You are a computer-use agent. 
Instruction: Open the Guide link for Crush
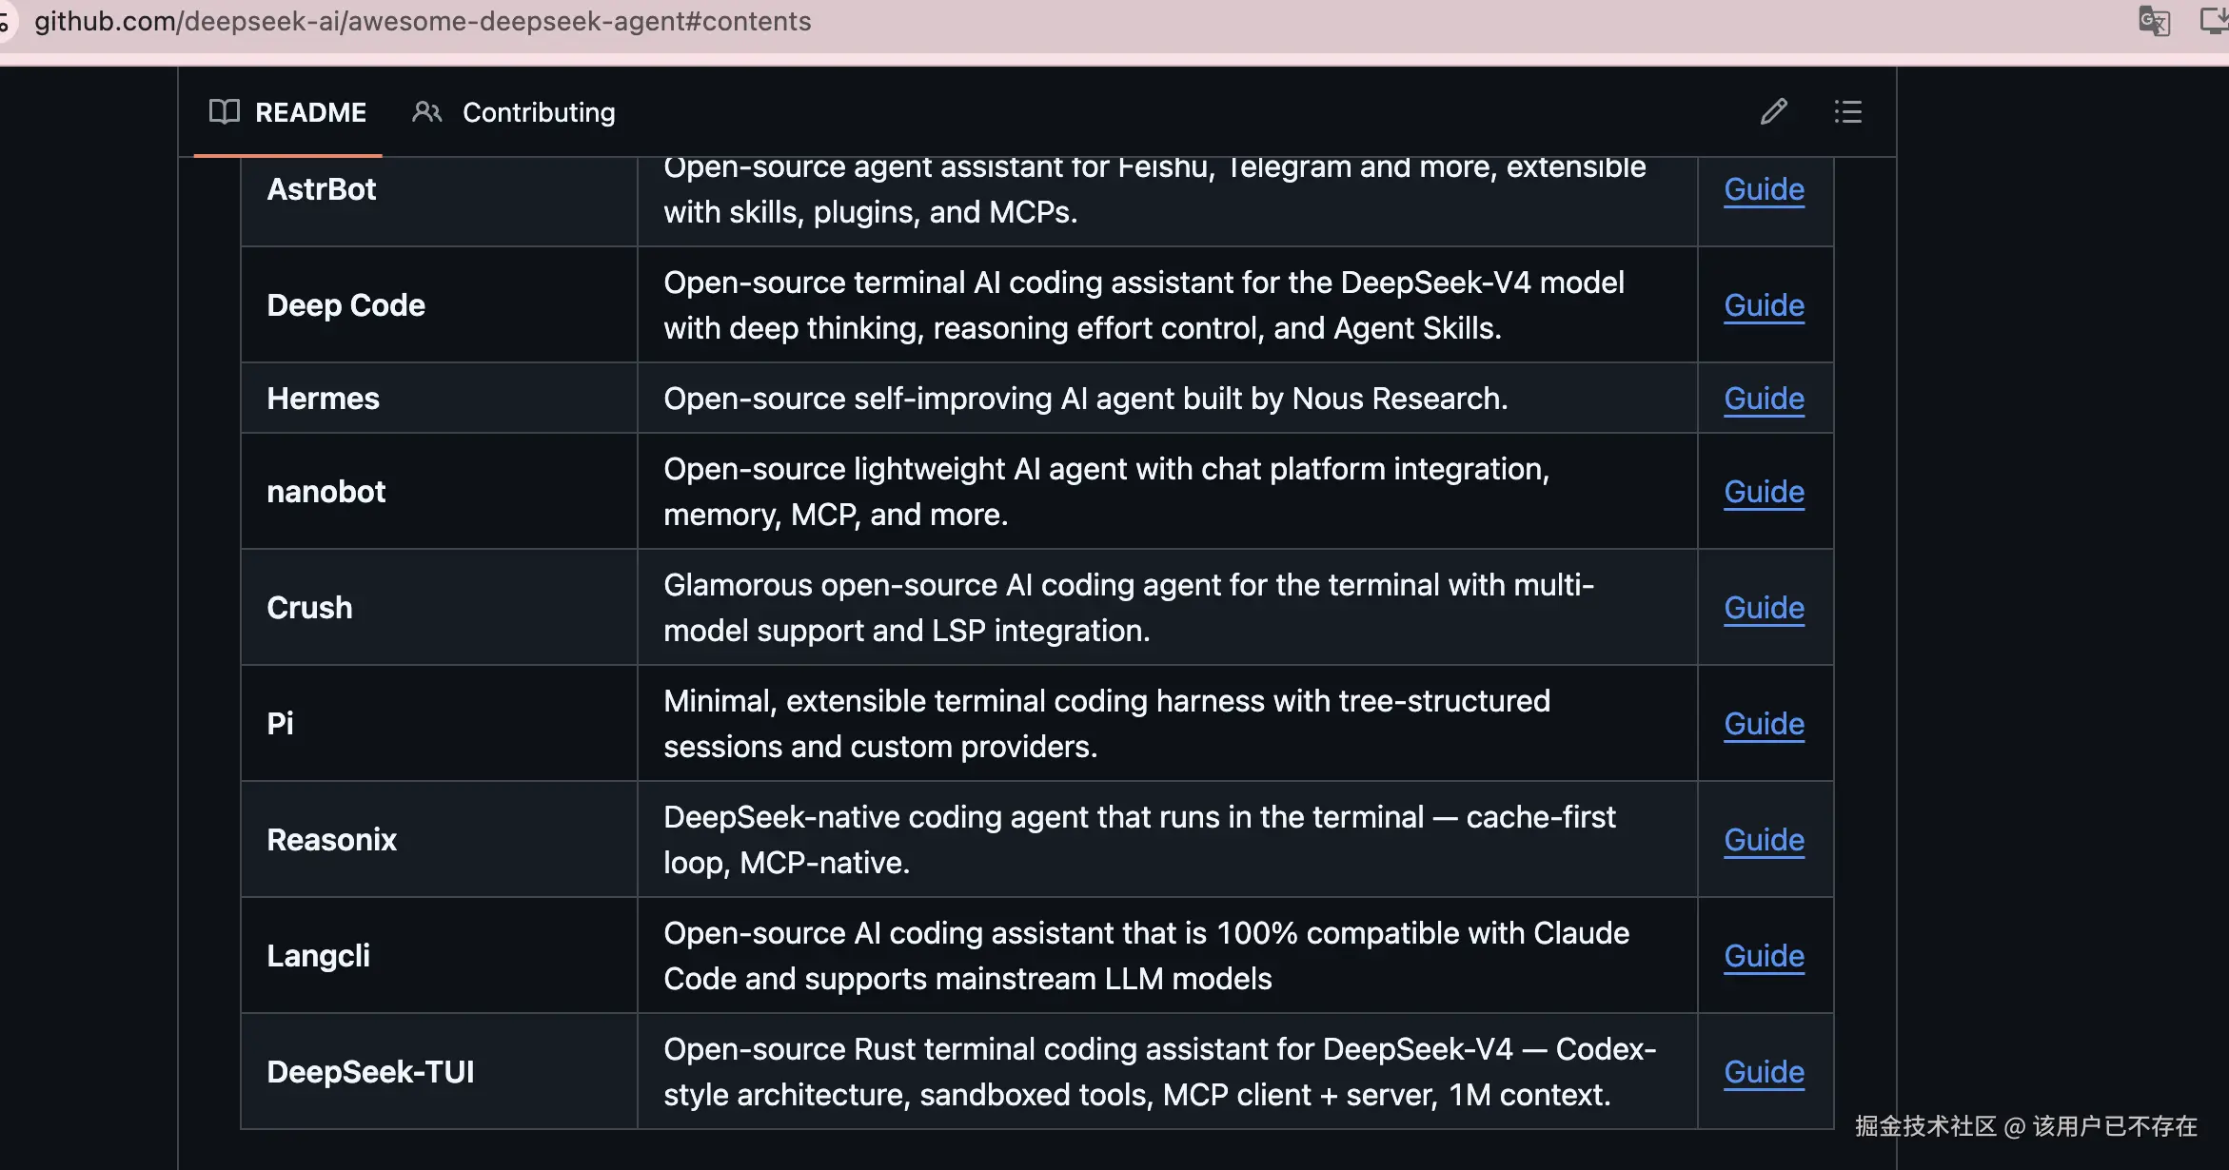[1764, 608]
